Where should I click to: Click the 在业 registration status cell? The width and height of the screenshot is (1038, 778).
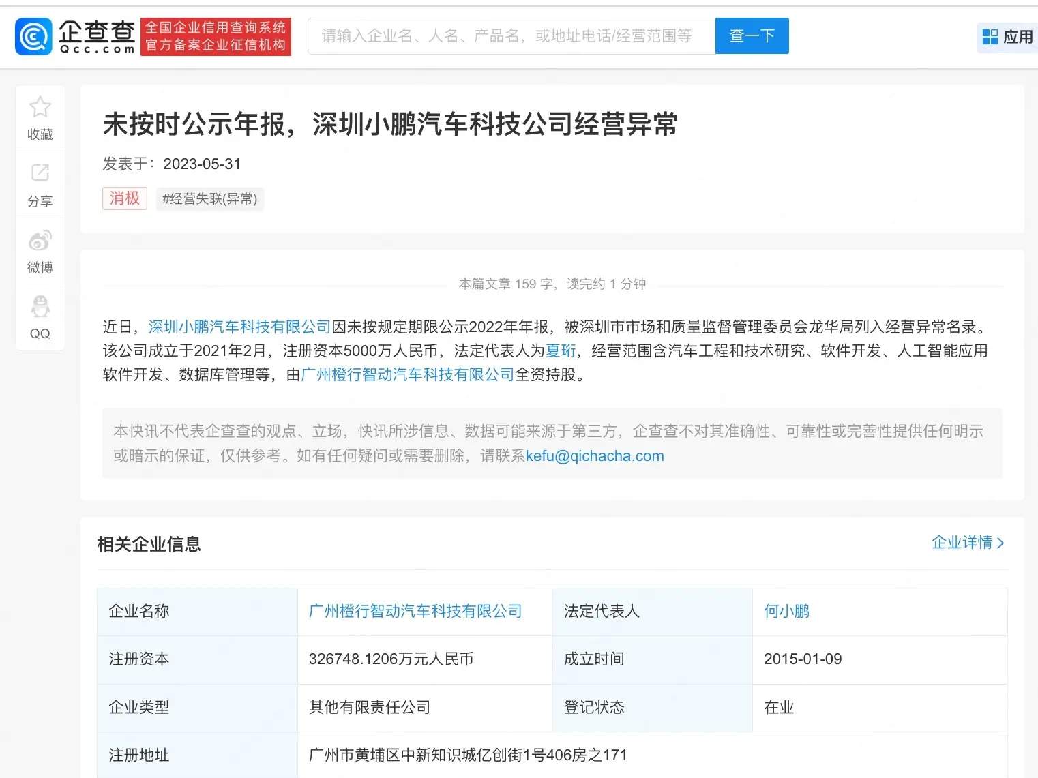(x=880, y=707)
